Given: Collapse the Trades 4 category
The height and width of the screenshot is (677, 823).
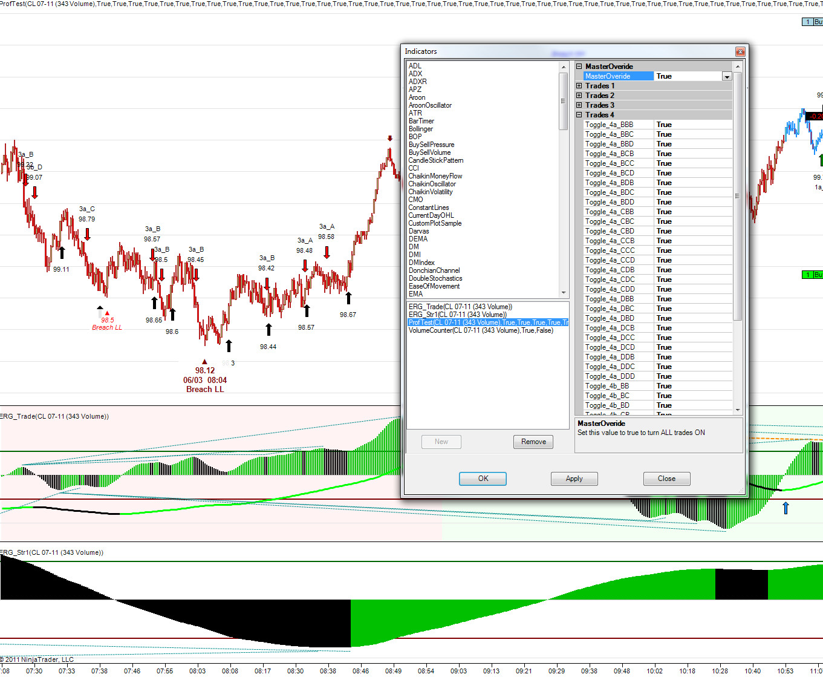Looking at the screenshot, I should 579,115.
